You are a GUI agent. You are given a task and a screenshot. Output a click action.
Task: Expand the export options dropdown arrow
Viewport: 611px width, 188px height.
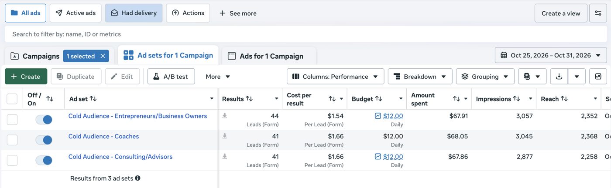(x=577, y=76)
